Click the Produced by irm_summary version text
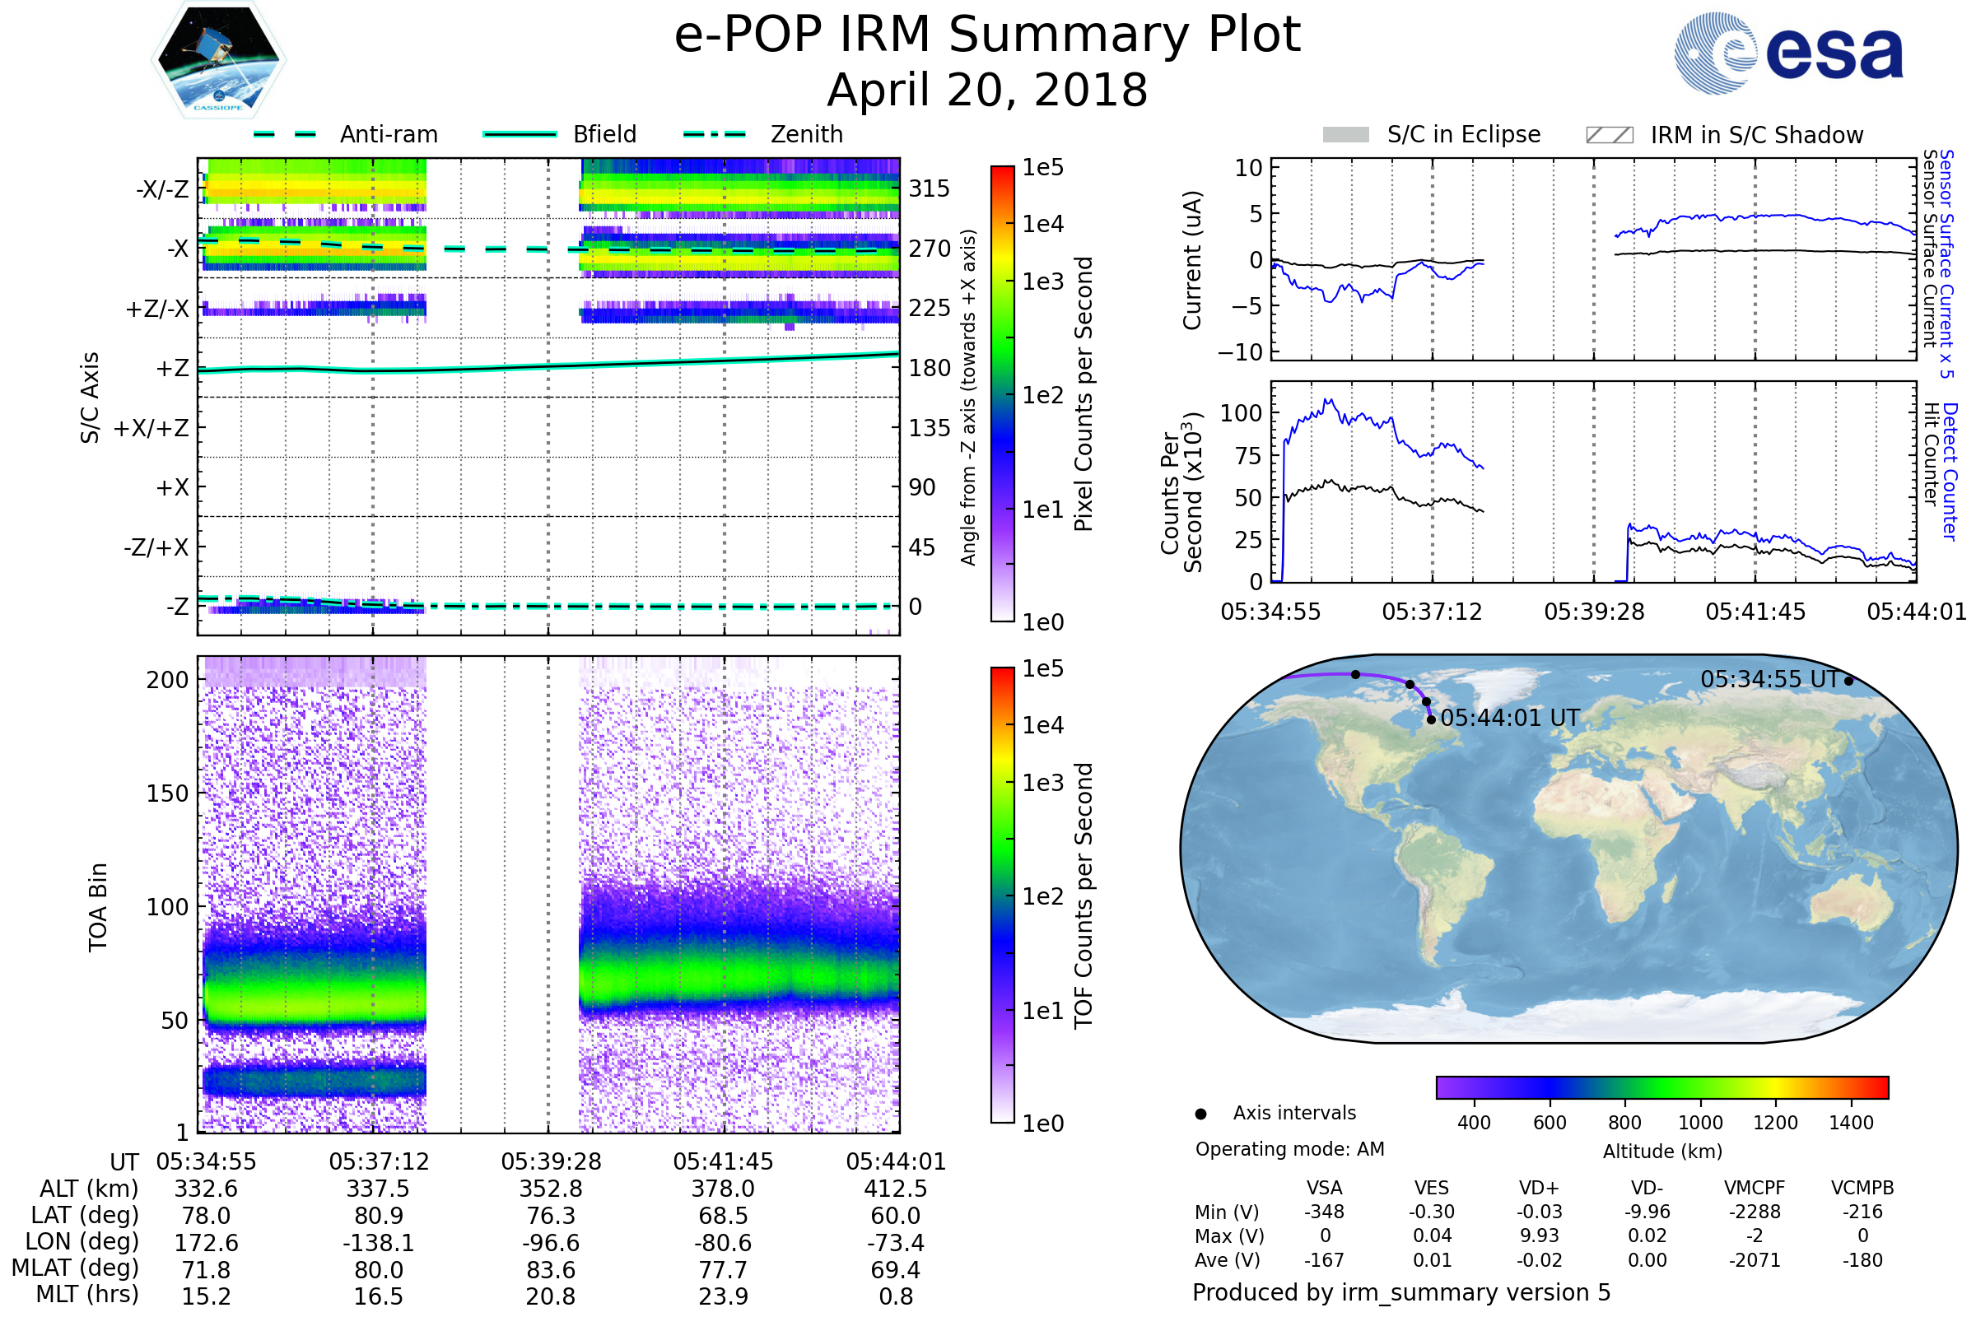This screenshot has width=1976, height=1317. (1400, 1292)
